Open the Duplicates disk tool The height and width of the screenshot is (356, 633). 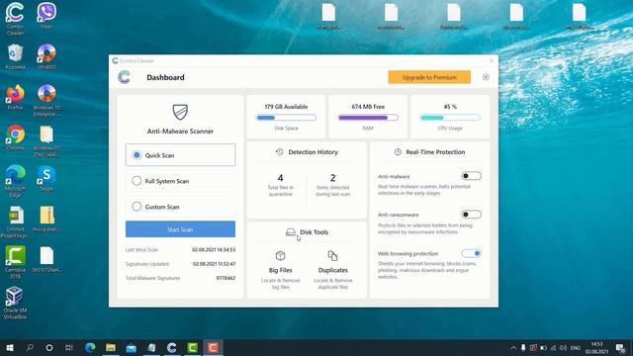(x=332, y=270)
